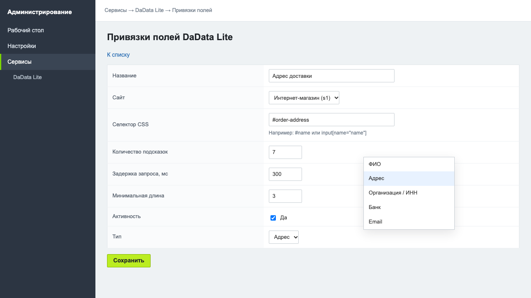Click the Селектор CSS row label

coord(130,125)
